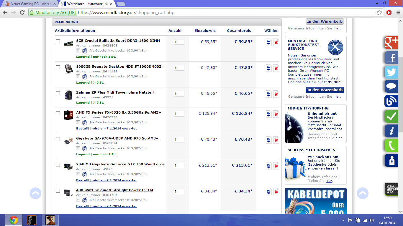Click the quantity field for GeForce GTX 760
This screenshot has width=403, height=226.
tap(179, 166)
